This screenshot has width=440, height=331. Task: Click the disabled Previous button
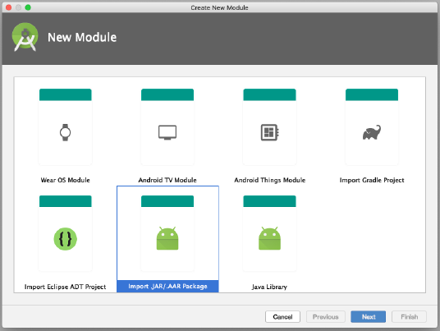click(326, 317)
